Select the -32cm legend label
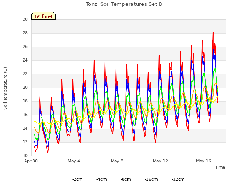 [x=178, y=179]
